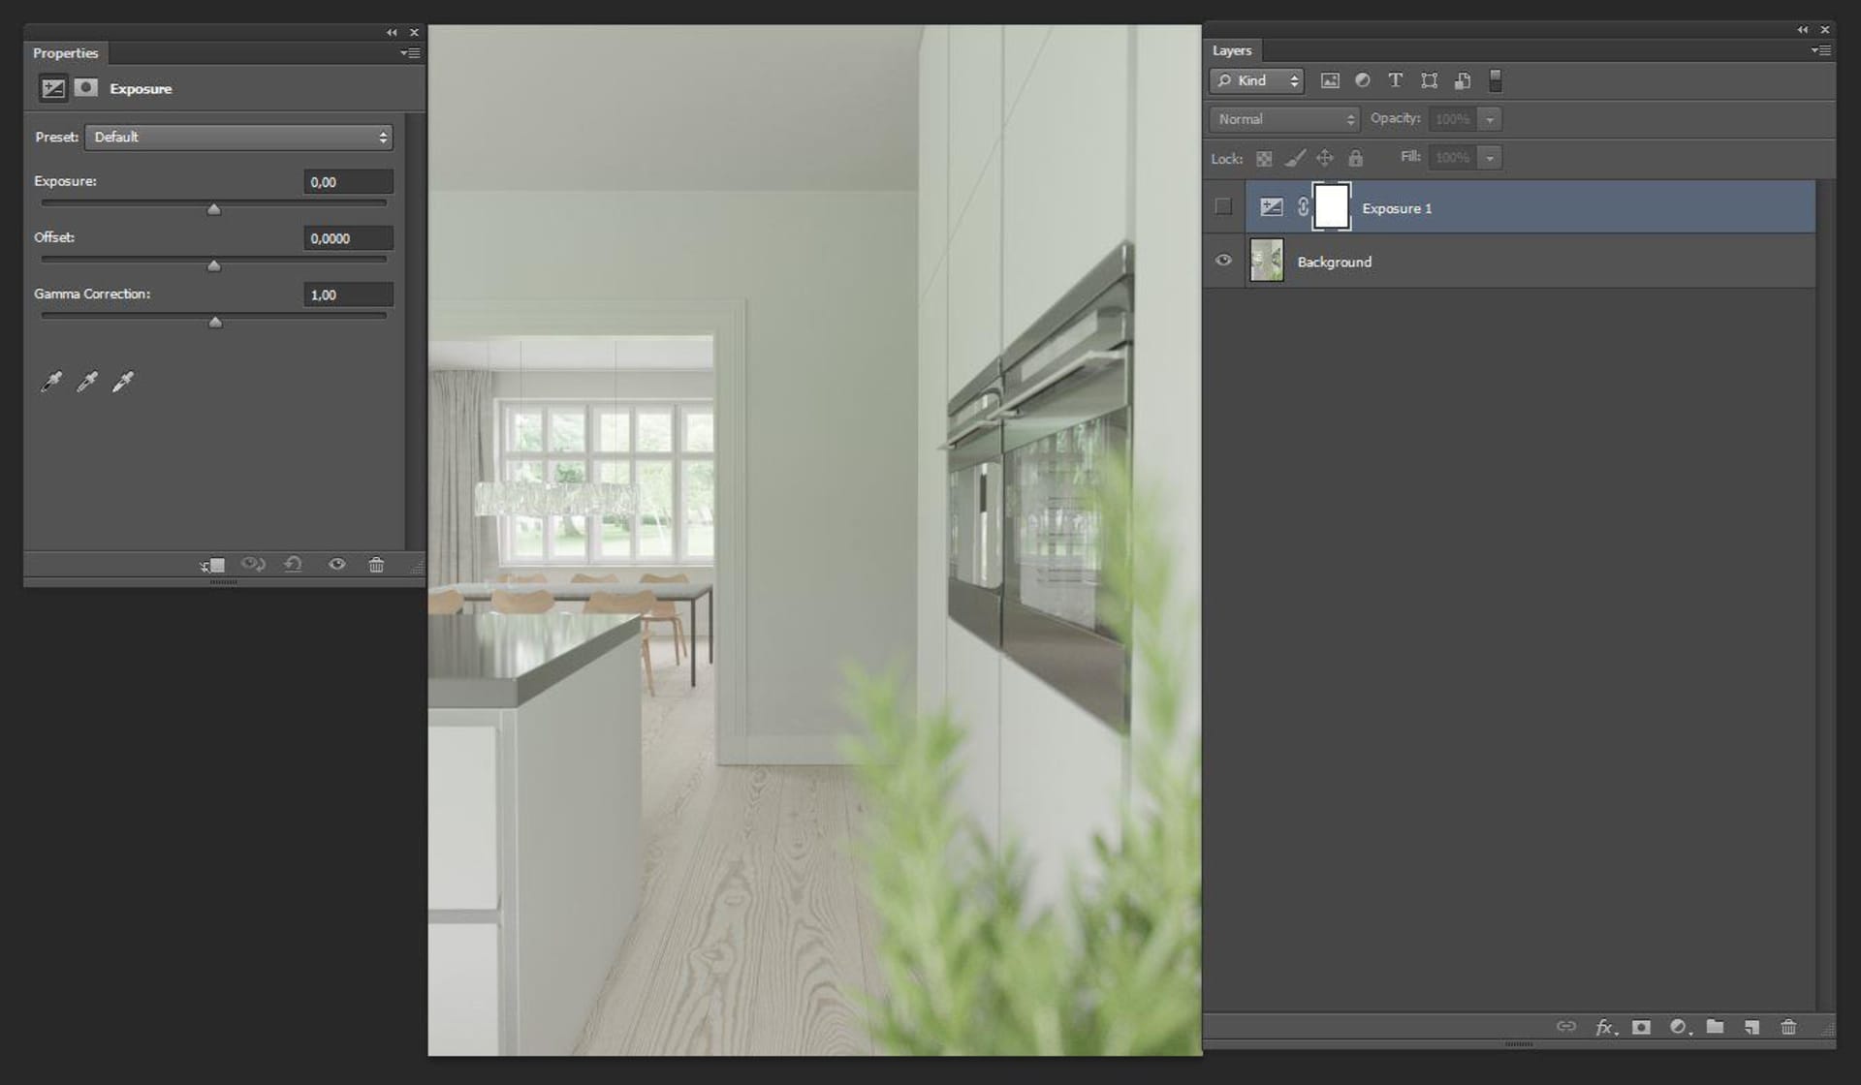Delete layer with Layers panel trash
The width and height of the screenshot is (1861, 1085).
pyautogui.click(x=1788, y=1027)
